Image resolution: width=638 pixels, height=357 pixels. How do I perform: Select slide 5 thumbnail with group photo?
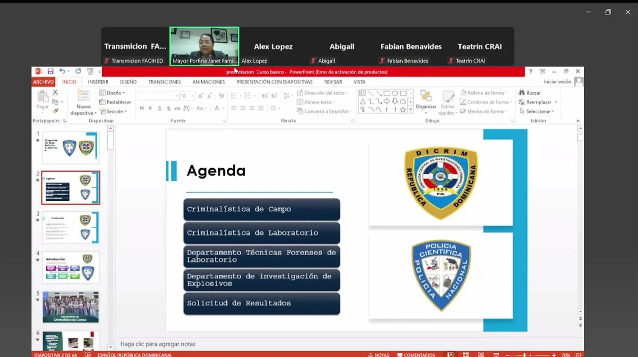pyautogui.click(x=71, y=307)
